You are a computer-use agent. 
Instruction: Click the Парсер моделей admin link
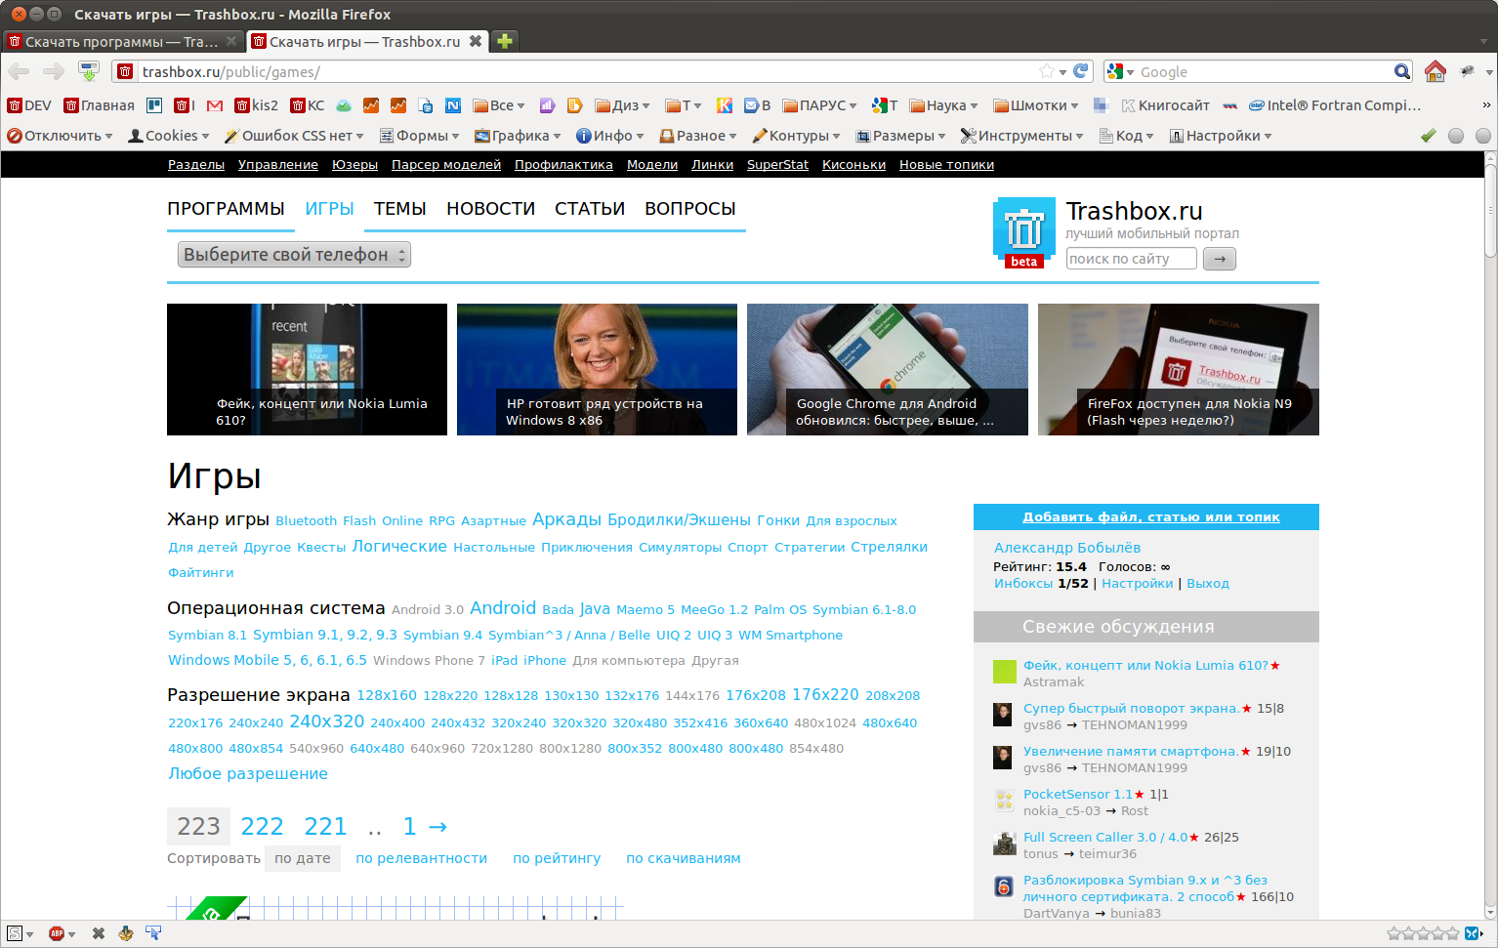point(446,165)
